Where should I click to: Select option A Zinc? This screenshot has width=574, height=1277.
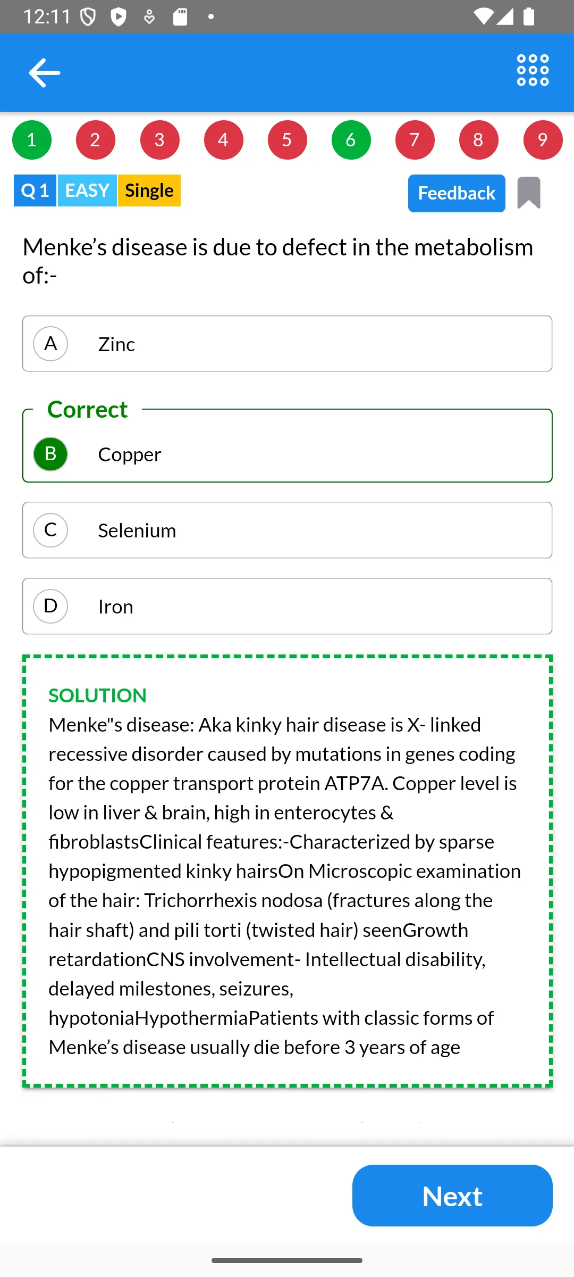coord(287,344)
